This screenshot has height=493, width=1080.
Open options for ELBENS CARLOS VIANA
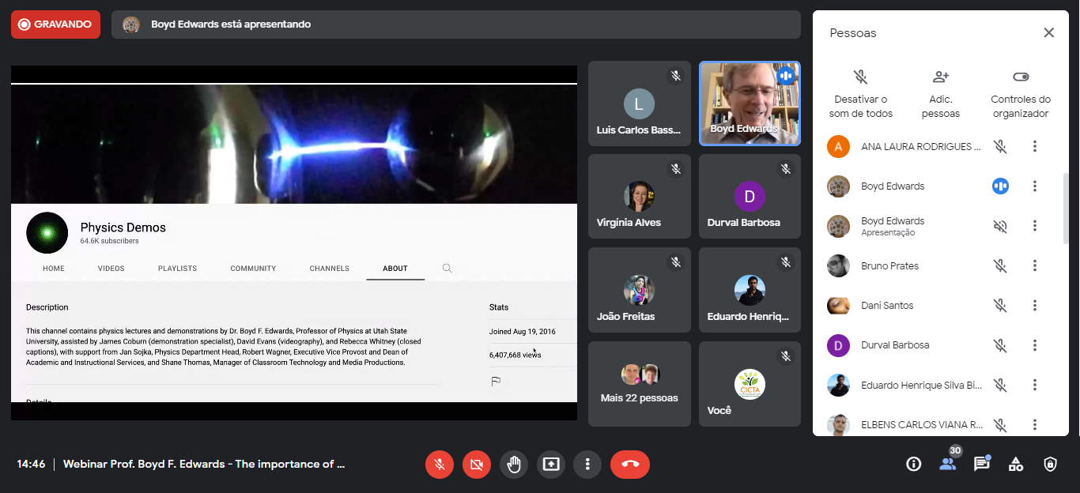tap(1034, 425)
